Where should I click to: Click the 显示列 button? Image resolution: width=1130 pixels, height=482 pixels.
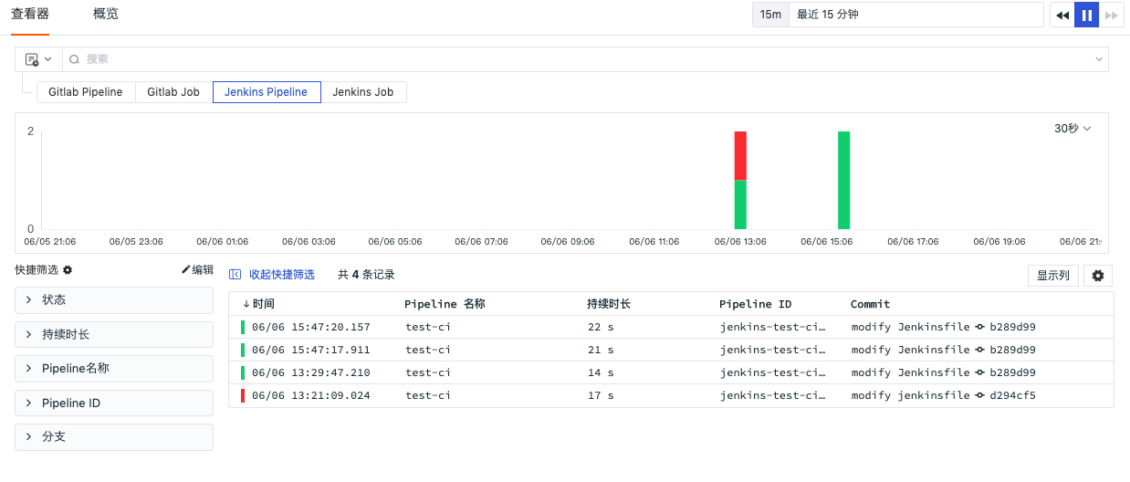(1053, 276)
